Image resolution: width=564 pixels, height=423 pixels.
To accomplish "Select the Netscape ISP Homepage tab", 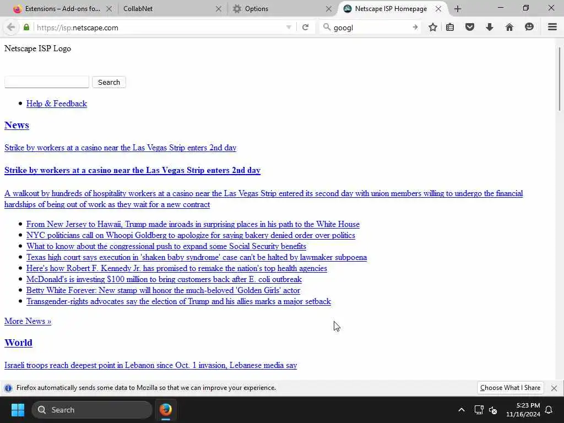I will point(391,9).
